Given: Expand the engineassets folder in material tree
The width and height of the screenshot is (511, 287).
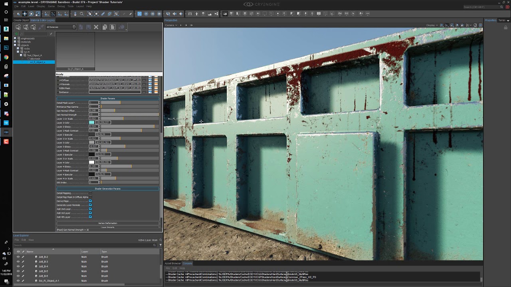Looking at the screenshot, I should click(15, 38).
